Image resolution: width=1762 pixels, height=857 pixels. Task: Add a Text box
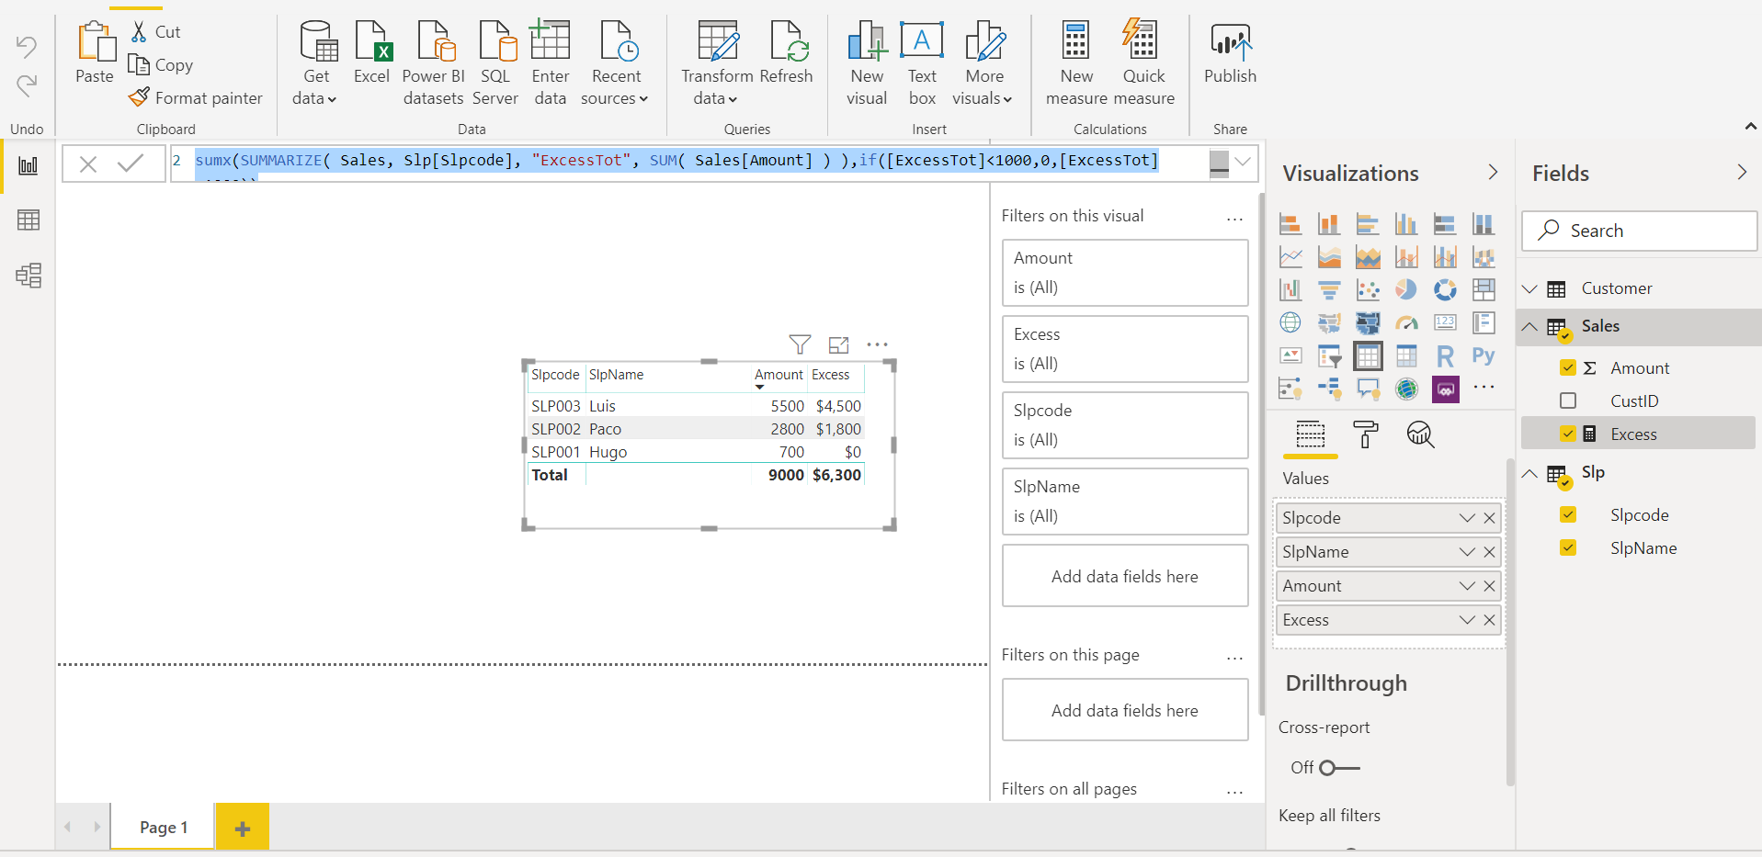click(x=922, y=62)
